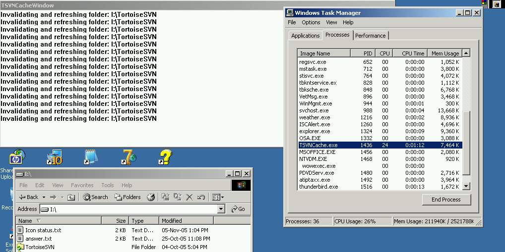Open Task Manager's File menu

[x=292, y=22]
